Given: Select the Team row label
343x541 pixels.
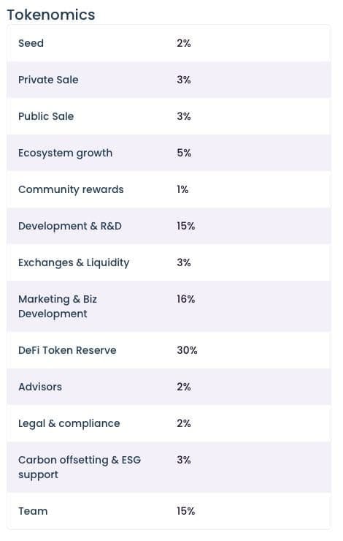Looking at the screenshot, I should (x=33, y=511).
